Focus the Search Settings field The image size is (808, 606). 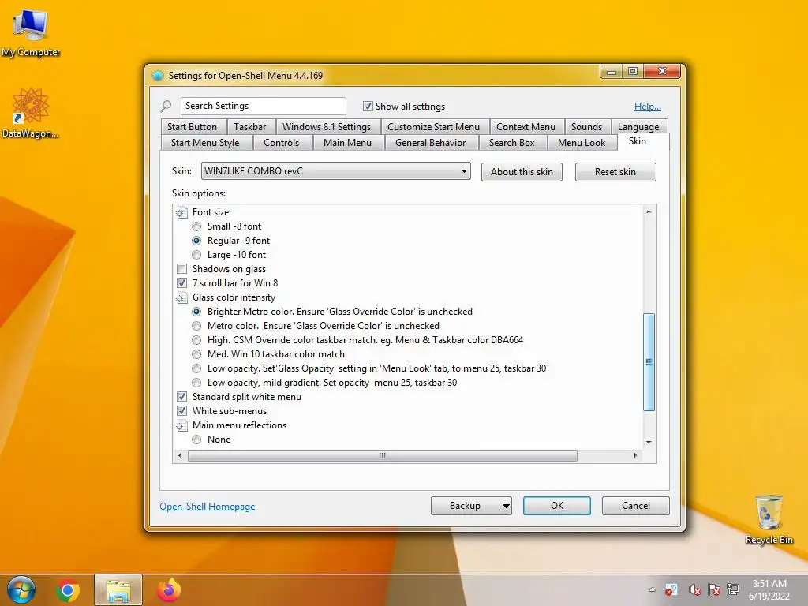point(263,106)
